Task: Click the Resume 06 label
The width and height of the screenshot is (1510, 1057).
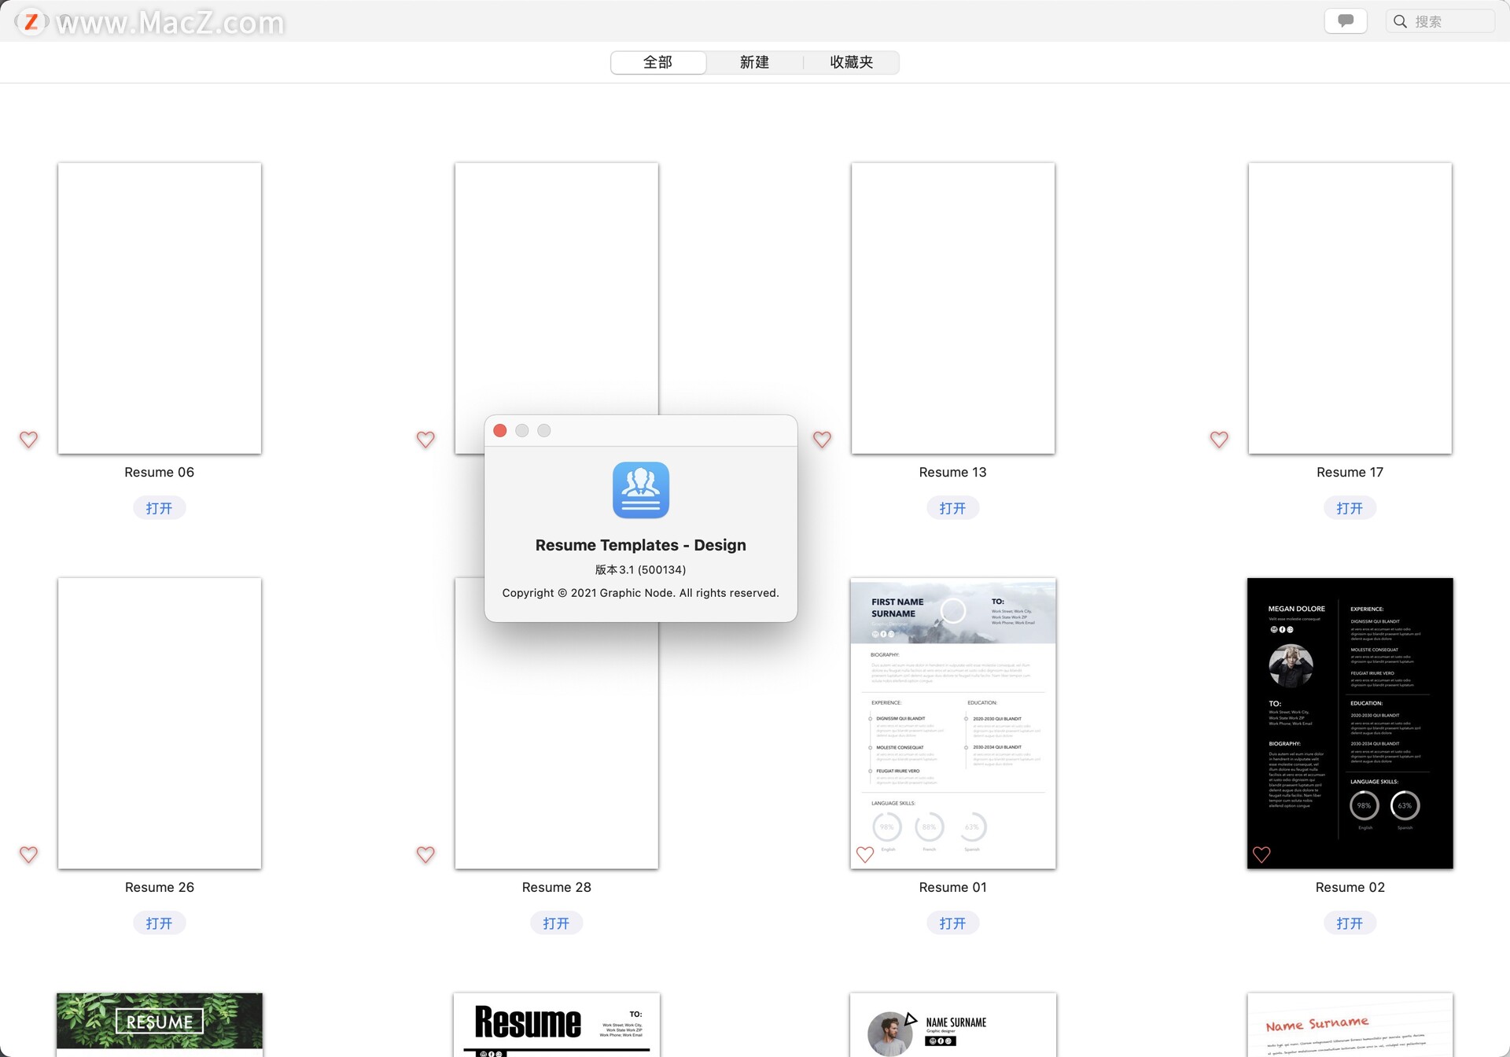Action: pyautogui.click(x=159, y=472)
